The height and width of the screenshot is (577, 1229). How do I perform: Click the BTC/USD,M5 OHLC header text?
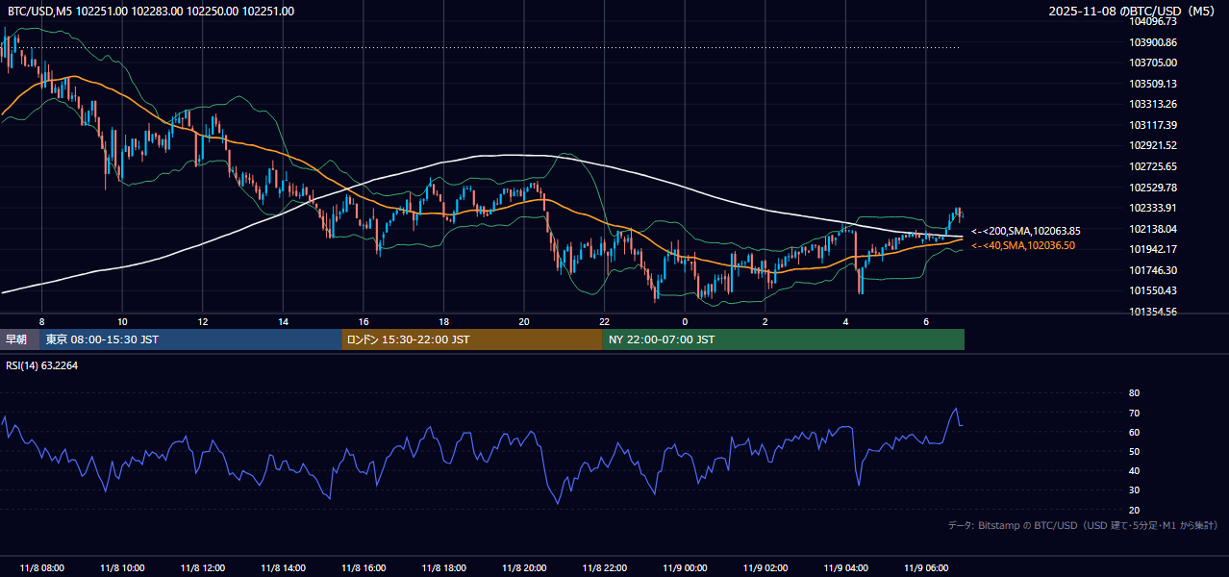point(151,12)
